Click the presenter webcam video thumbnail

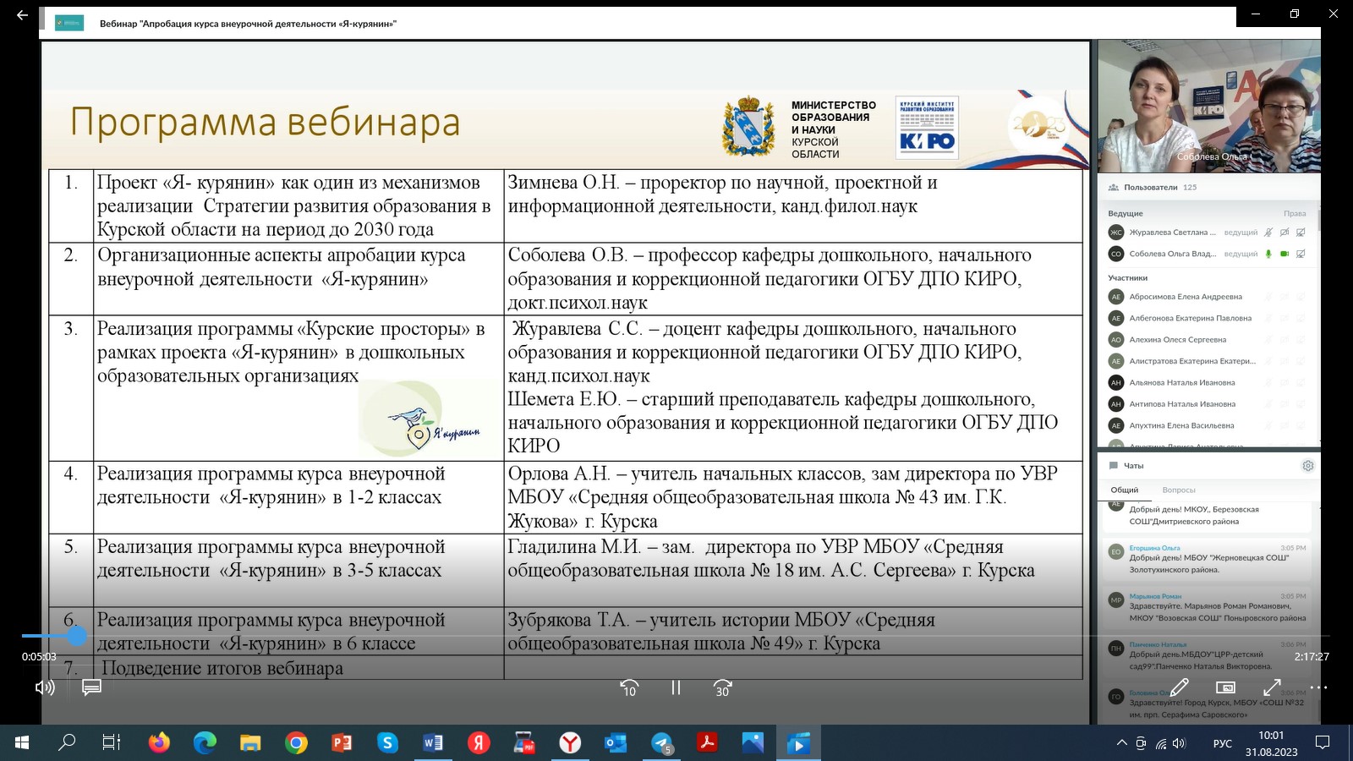tap(1208, 106)
